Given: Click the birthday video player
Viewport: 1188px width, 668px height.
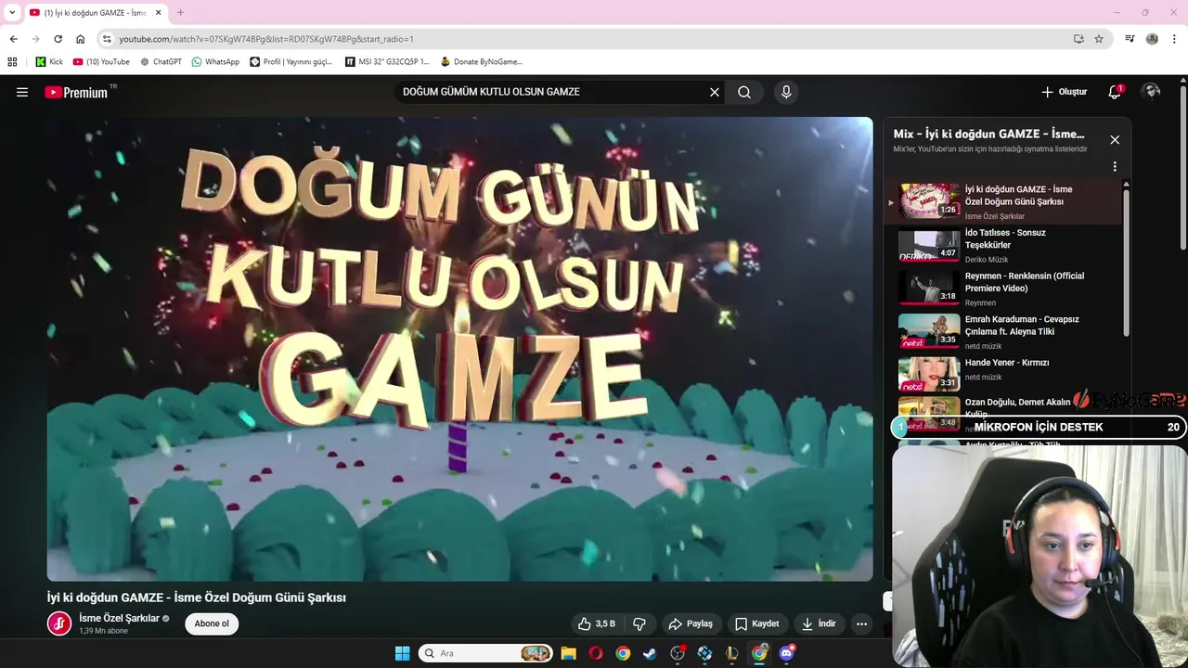Looking at the screenshot, I should point(459,349).
